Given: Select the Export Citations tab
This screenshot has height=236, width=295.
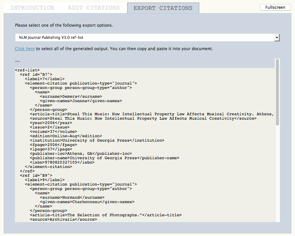Looking at the screenshot, I should pos(163,8).
